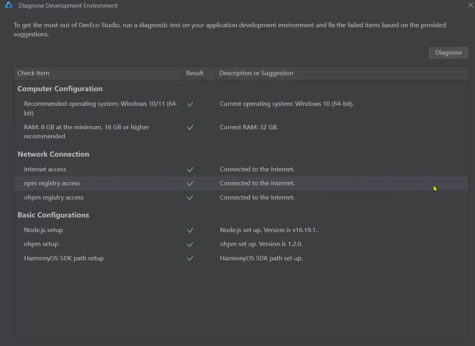This screenshot has height=346, width=475.
Task: Click the checkmark for operating system result
Action: 190,104
